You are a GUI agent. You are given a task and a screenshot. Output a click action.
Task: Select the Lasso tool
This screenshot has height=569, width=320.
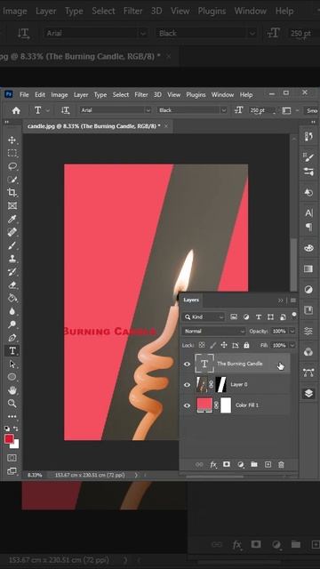12,166
